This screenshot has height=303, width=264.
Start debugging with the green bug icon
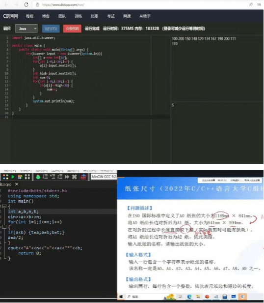coord(38,177)
